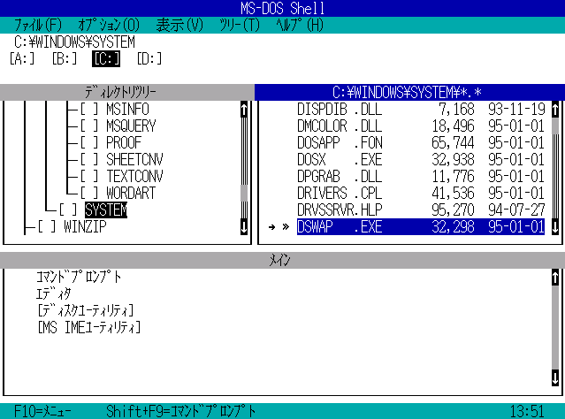Viewport: 565px width, 419px height.
Task: Click the selection arrow icon beside DSWAP
Action: pyautogui.click(x=271, y=227)
